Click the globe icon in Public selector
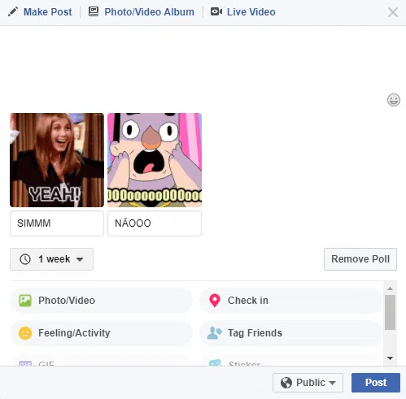This screenshot has height=399, width=406. pos(286,383)
